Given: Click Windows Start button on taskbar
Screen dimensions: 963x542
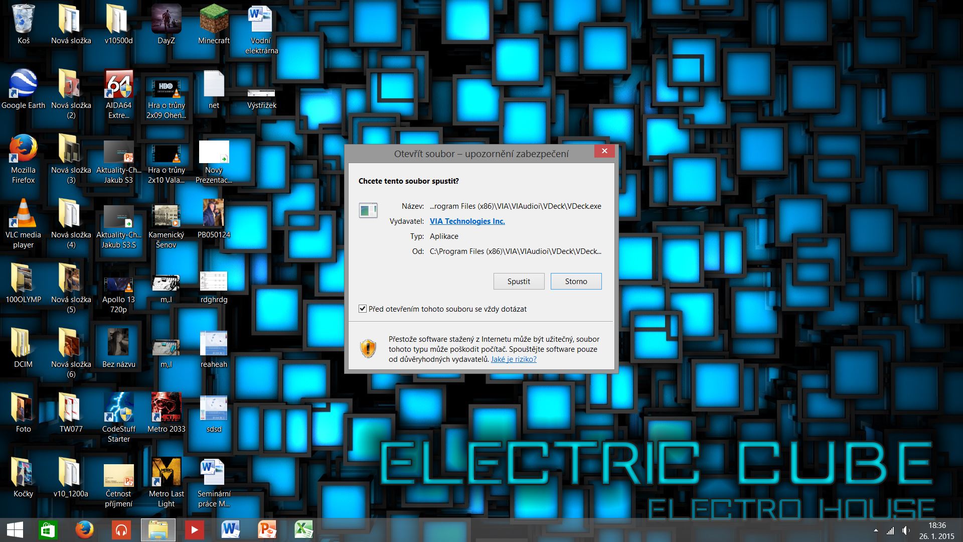Looking at the screenshot, I should (15, 530).
